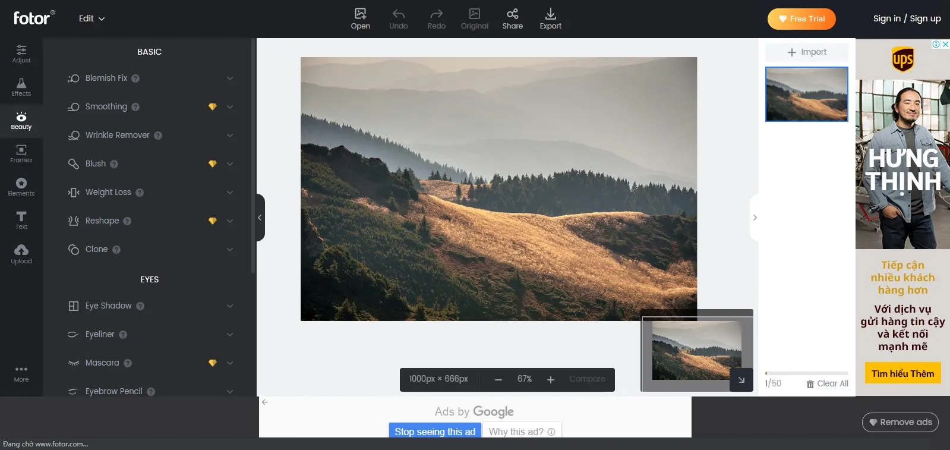This screenshot has height=450, width=950.
Task: Expand the Wrinkle Remover section
Action: click(x=229, y=136)
